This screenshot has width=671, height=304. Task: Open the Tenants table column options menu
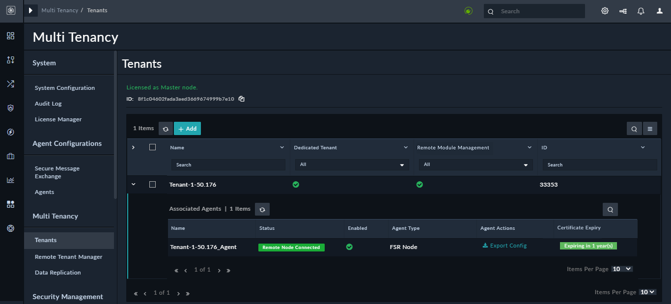click(650, 128)
